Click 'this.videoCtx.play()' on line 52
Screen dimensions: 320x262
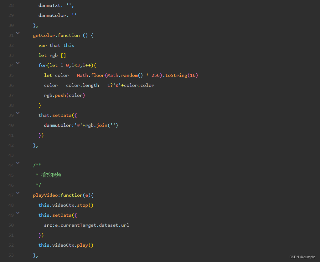point(66,245)
